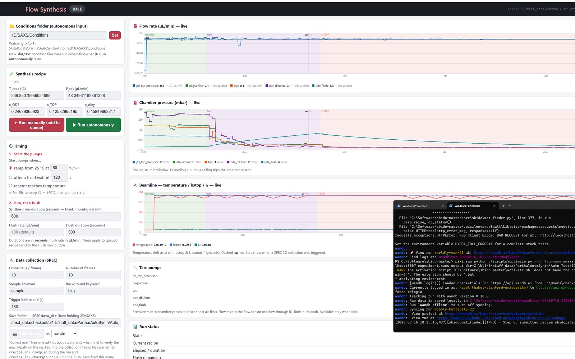
Task: Click the wrench icon beside Tare pumps
Action: [x=135, y=268]
